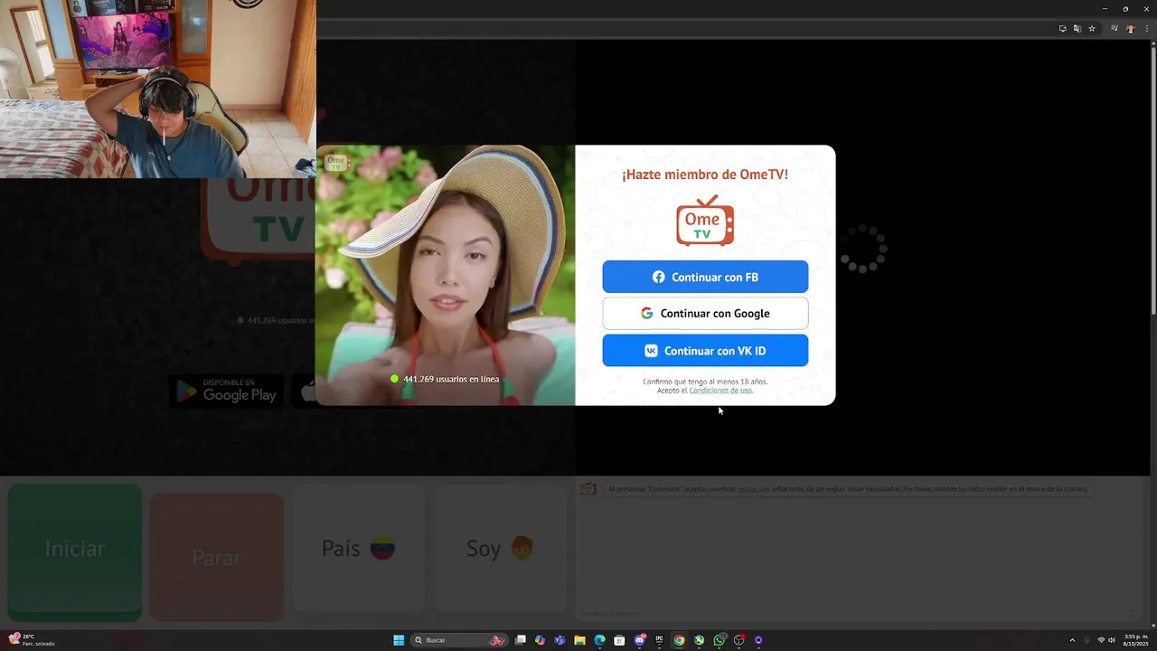This screenshot has width=1157, height=651.
Task: Click the Parar button
Action: coord(217,557)
